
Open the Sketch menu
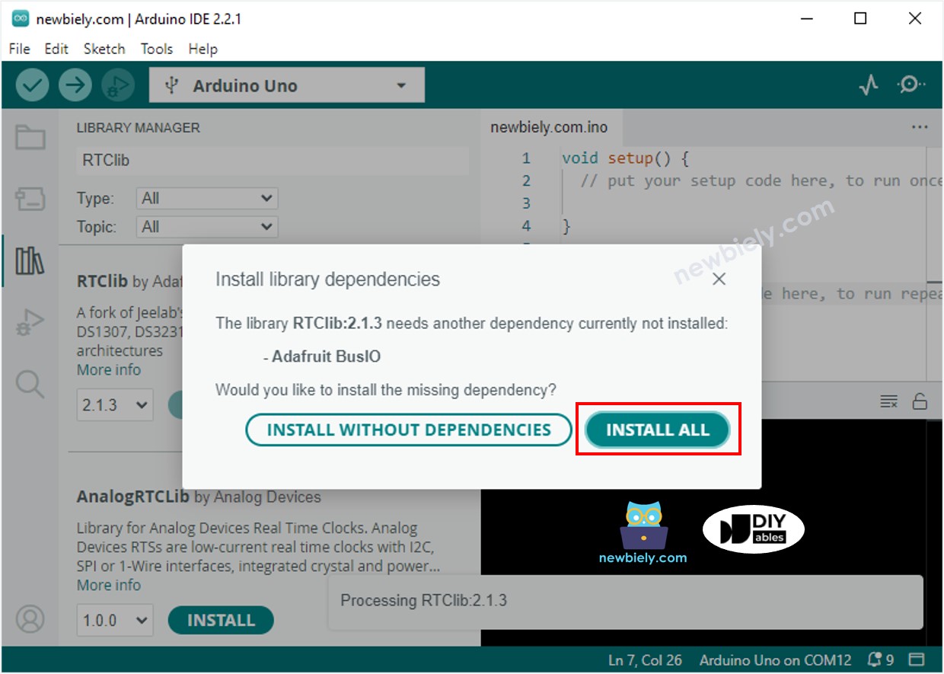104,49
